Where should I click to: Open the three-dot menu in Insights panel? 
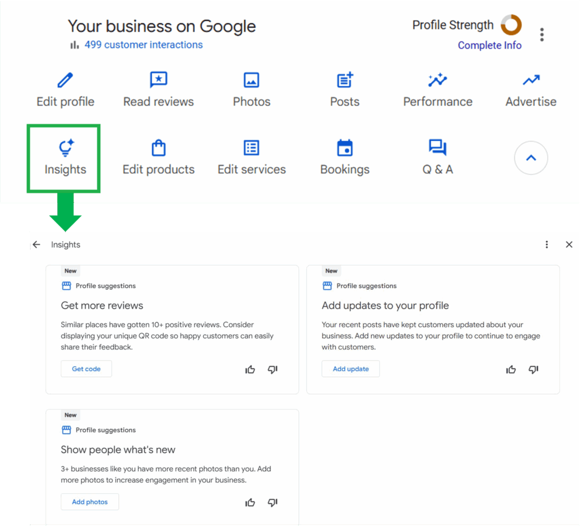[x=547, y=244]
